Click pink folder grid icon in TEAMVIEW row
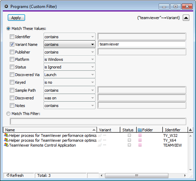 tap(140, 145)
